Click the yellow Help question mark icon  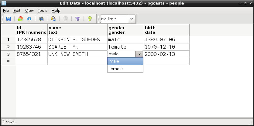click(x=90, y=19)
